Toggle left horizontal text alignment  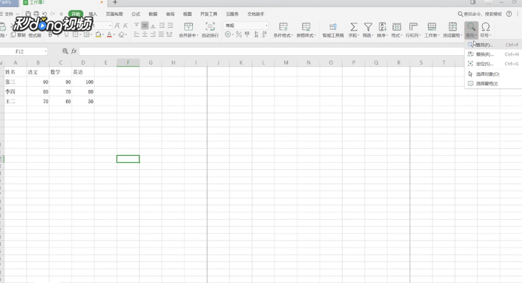(136, 35)
